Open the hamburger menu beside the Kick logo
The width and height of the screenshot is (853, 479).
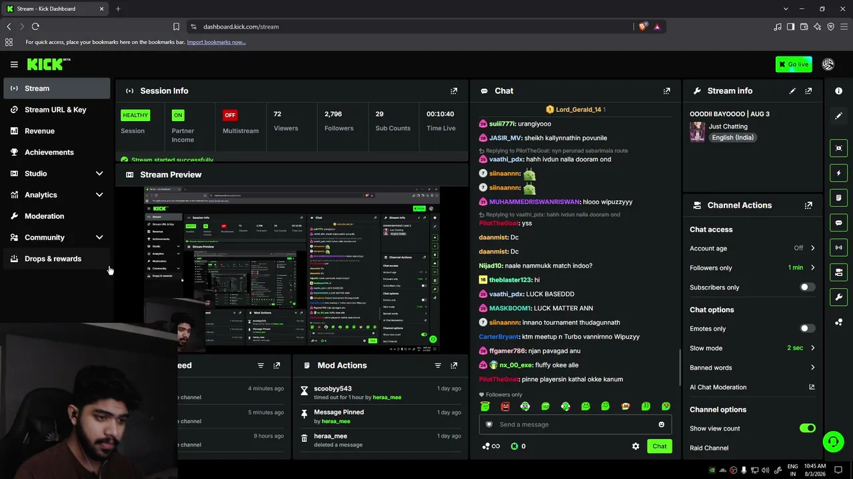coord(14,65)
